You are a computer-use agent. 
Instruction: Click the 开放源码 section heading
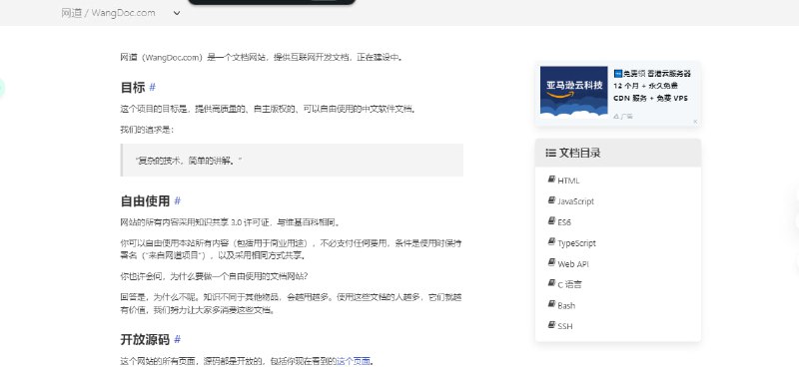[145, 339]
